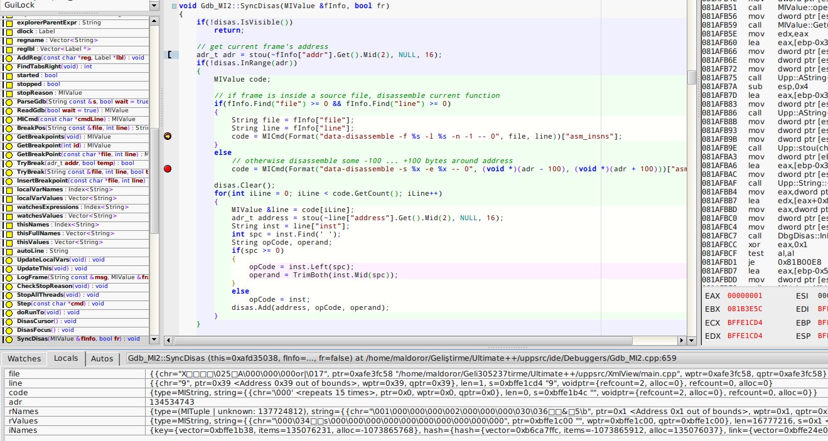Screen dimensions: 828x441
Task: Switch to the Watches tab
Action: click(x=23, y=359)
